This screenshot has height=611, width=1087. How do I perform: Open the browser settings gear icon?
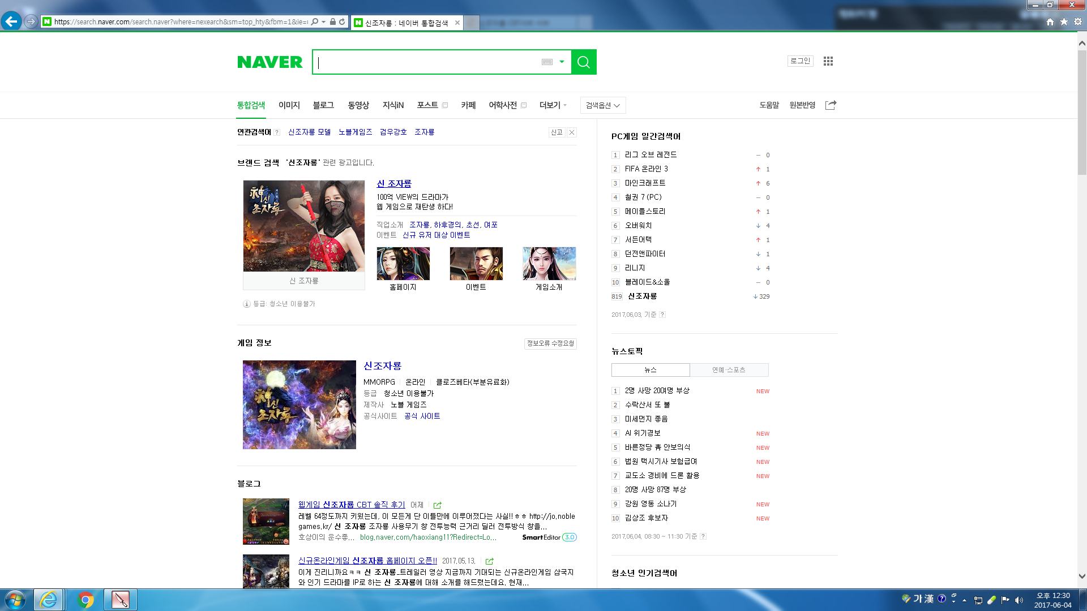(x=1078, y=21)
